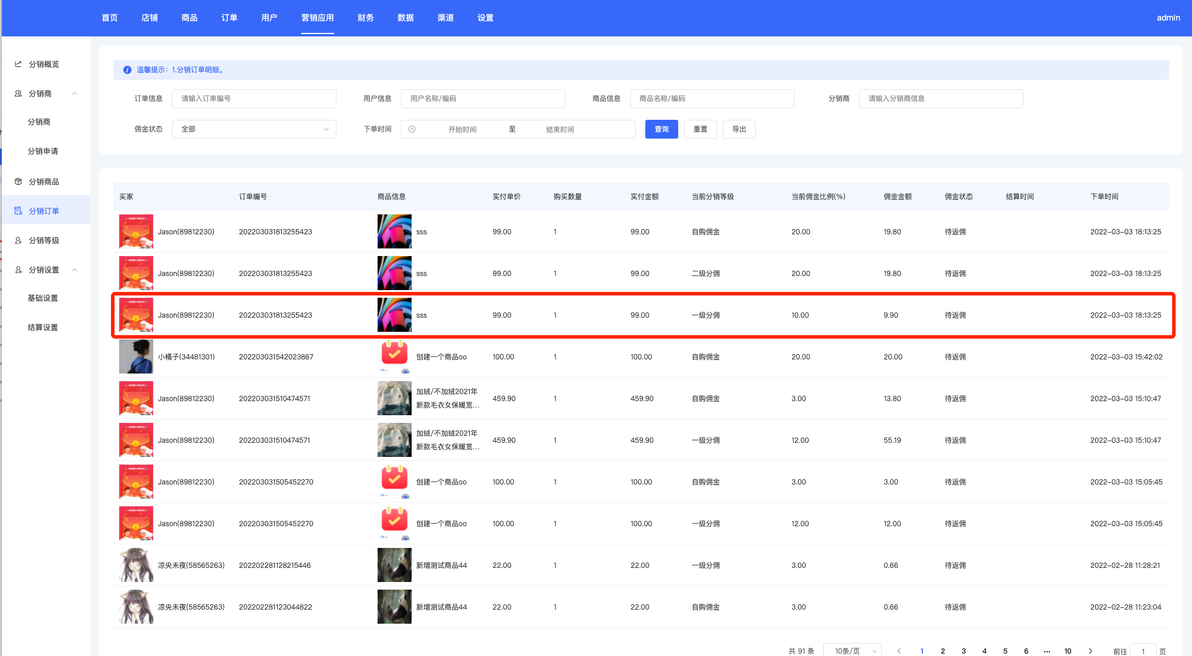The image size is (1192, 656).
Task: Click the 分销商品 box icon in sidebar
Action: click(x=18, y=181)
